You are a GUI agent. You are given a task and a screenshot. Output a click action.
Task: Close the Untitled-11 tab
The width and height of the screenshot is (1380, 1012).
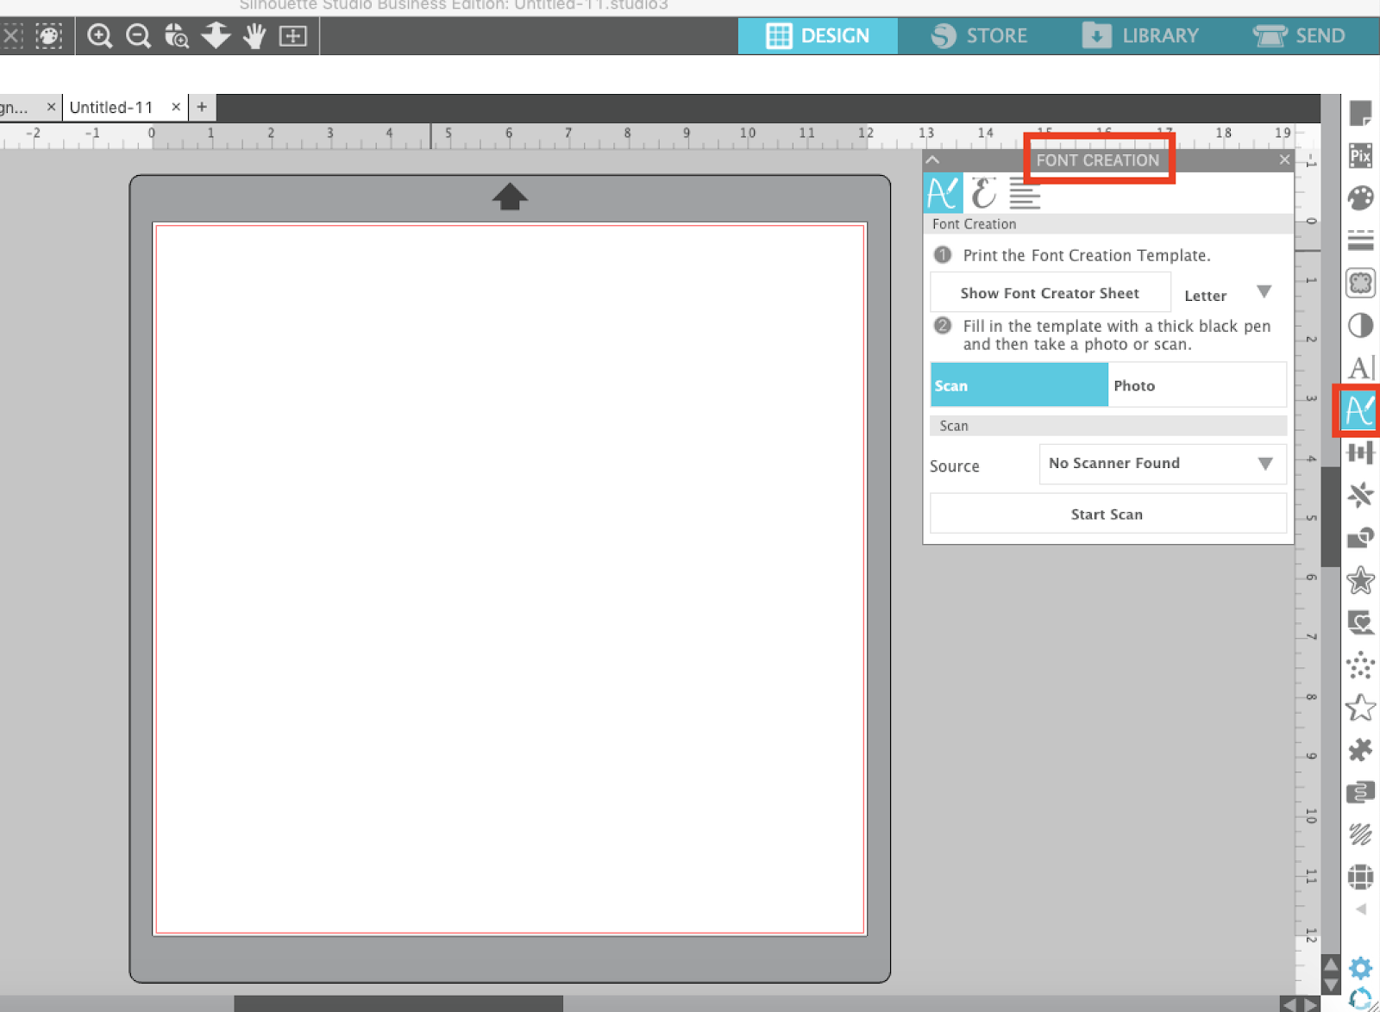[x=176, y=107]
